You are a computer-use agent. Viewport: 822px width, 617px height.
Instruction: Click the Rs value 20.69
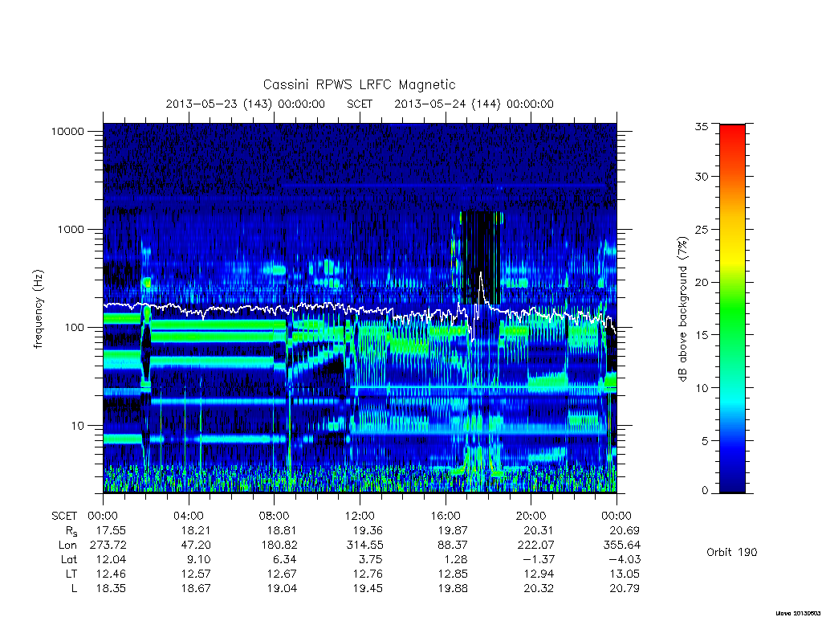624,531
